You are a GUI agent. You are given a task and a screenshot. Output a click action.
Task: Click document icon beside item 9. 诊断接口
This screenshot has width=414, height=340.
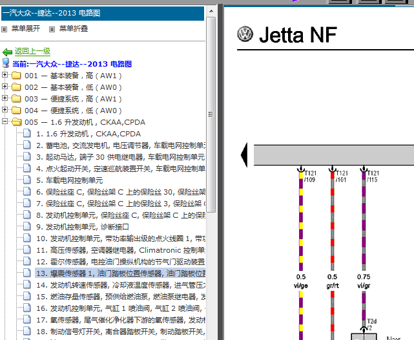(27, 226)
